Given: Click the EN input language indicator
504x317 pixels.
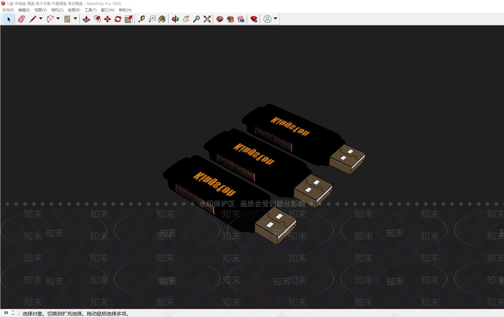Looking at the screenshot, I should coord(6,313).
